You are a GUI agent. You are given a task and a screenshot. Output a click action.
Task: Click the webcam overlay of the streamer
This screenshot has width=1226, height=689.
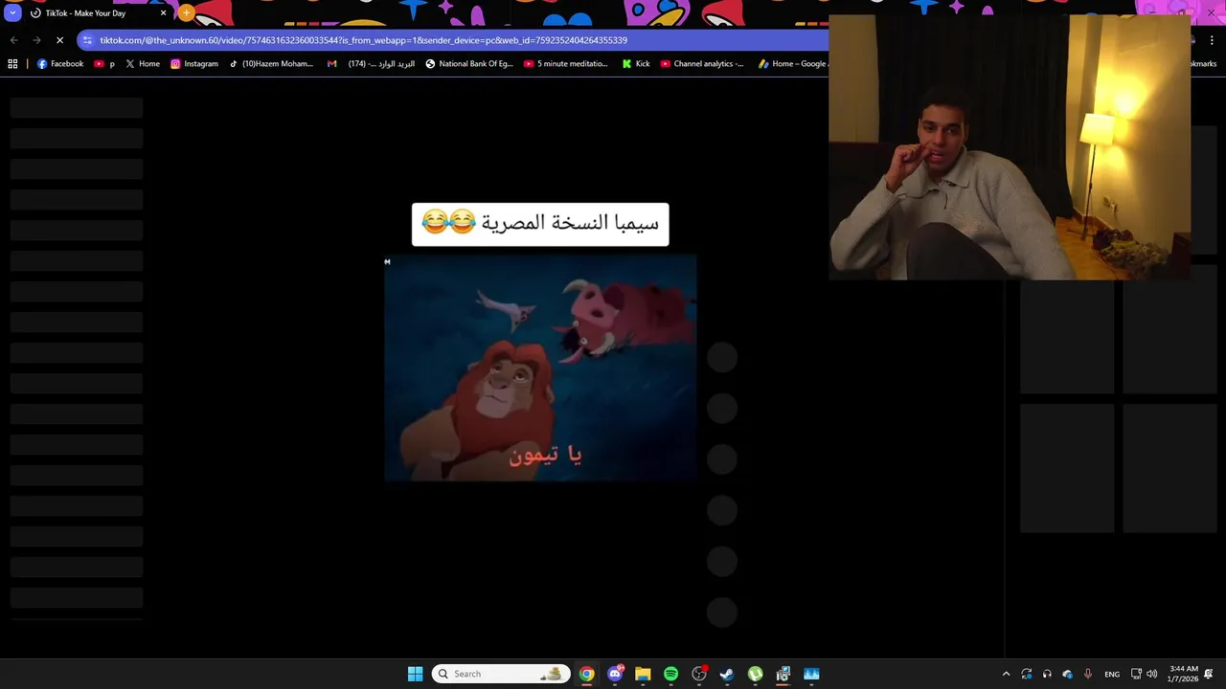click(x=1010, y=147)
